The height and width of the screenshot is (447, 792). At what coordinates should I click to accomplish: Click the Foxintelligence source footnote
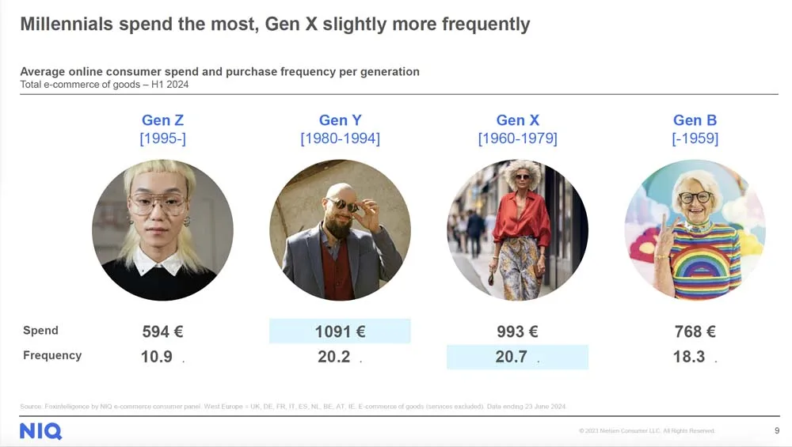pyautogui.click(x=293, y=407)
